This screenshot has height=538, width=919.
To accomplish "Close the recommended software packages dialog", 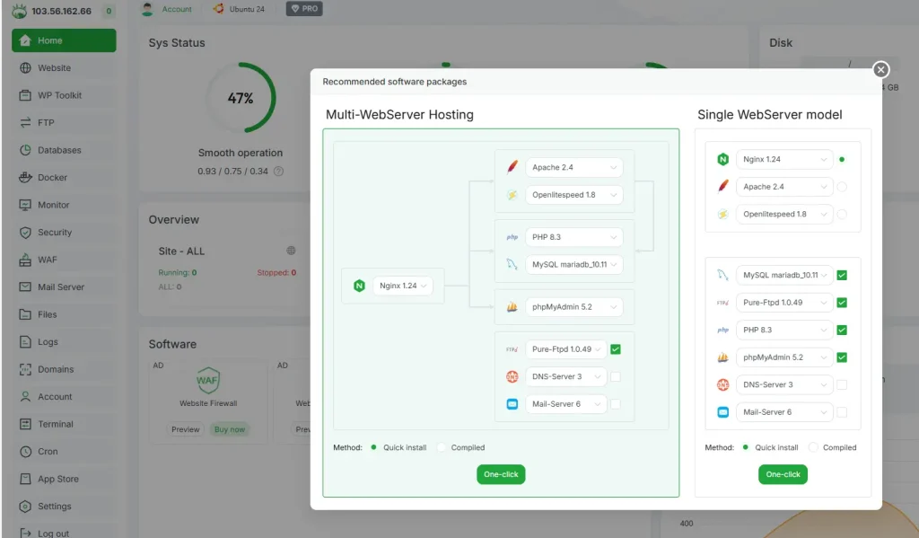I will point(880,70).
